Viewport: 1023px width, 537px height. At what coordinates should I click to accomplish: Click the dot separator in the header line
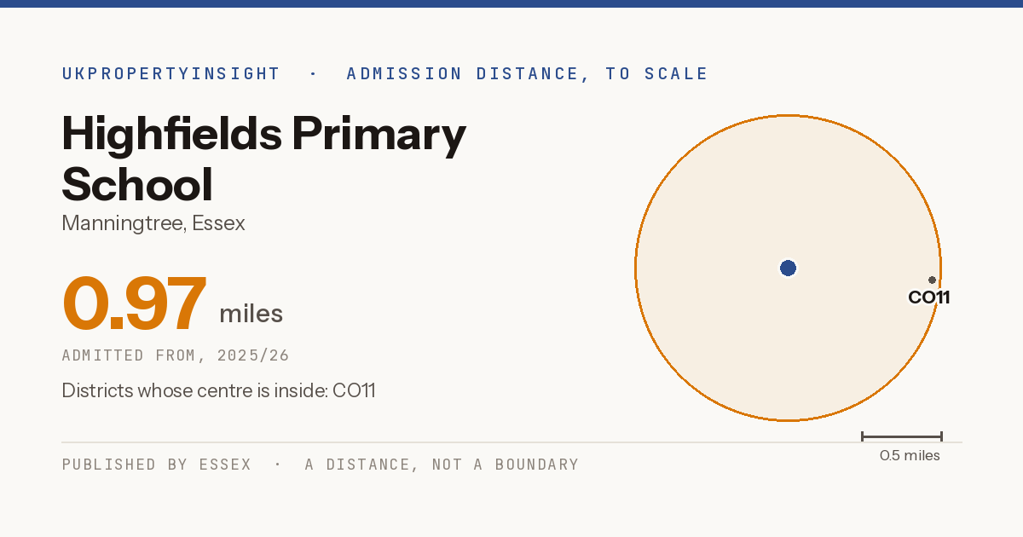313,73
